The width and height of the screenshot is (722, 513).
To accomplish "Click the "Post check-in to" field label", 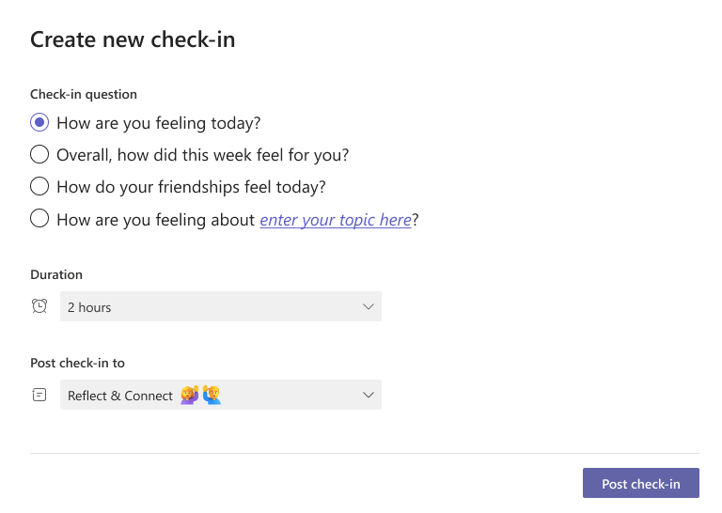I will (77, 363).
